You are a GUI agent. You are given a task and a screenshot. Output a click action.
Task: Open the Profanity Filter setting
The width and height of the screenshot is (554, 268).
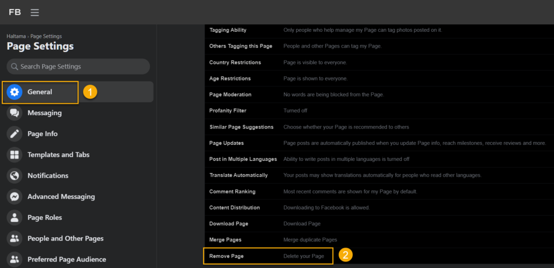[x=228, y=110]
